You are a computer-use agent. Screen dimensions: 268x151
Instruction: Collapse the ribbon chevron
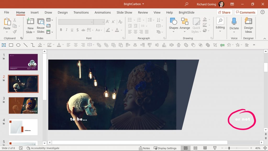(265, 38)
